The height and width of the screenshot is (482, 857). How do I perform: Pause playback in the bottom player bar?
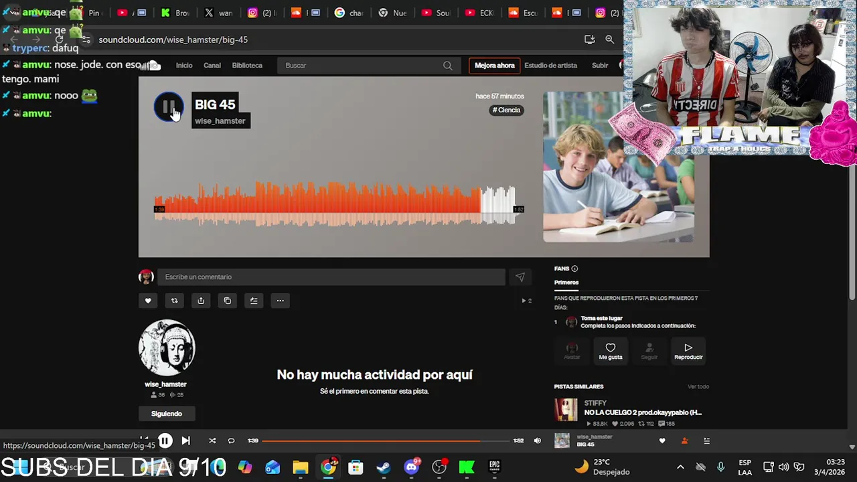[165, 440]
